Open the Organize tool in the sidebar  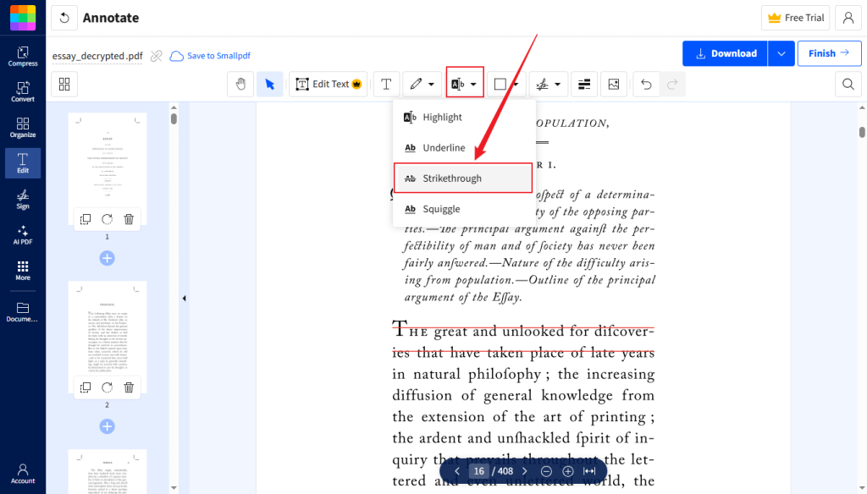[23, 127]
